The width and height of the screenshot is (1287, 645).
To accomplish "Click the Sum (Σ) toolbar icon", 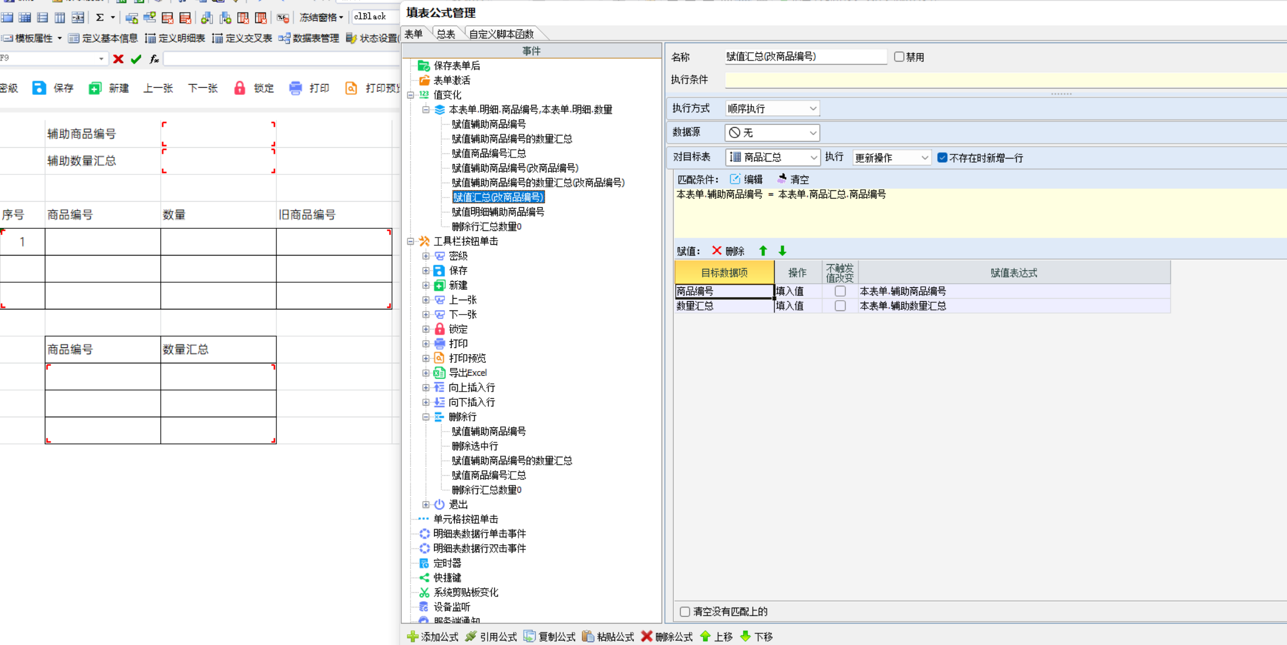I will (100, 17).
